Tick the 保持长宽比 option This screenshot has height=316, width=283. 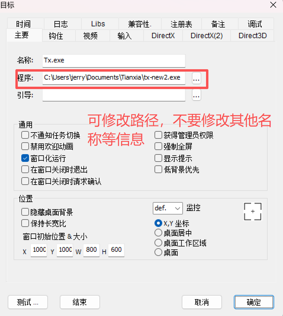[x=25, y=223]
